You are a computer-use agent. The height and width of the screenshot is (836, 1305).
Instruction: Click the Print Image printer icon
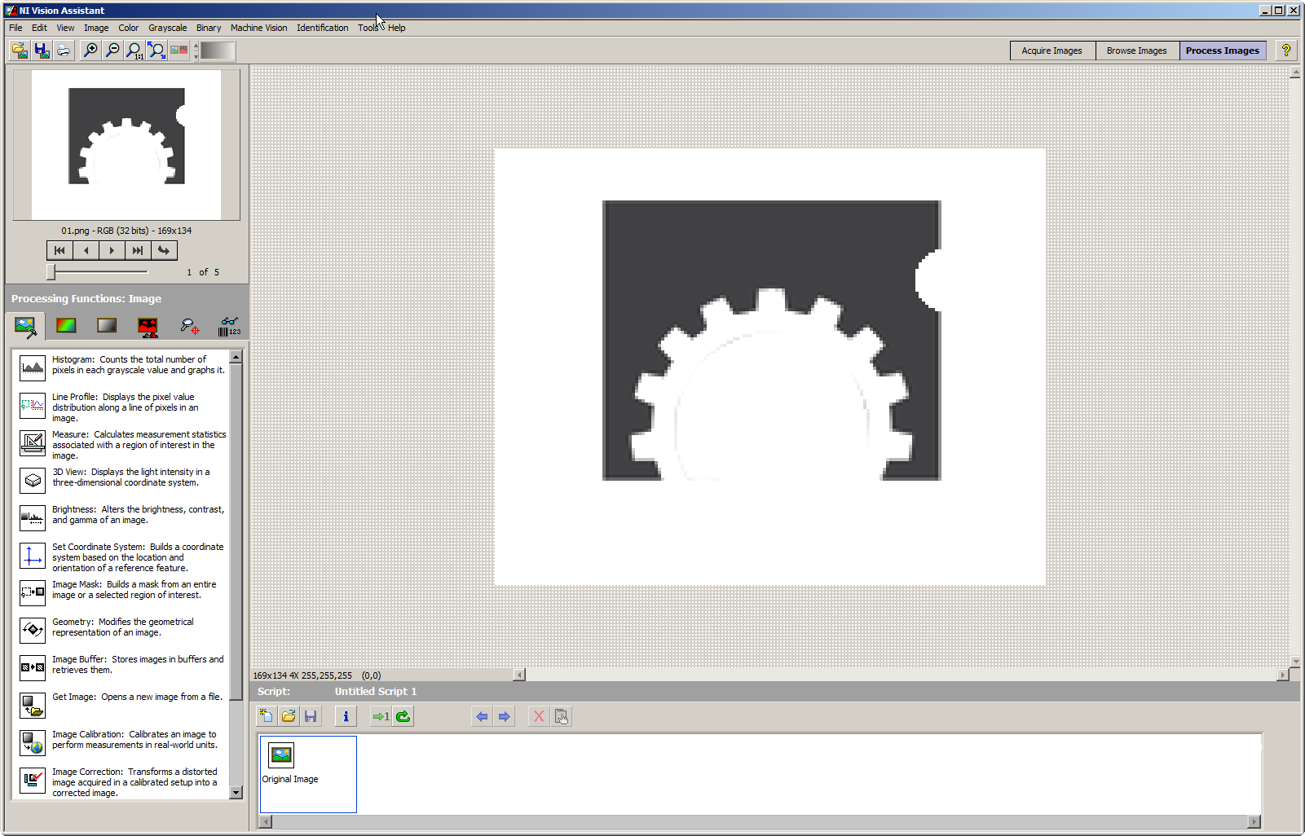[64, 51]
